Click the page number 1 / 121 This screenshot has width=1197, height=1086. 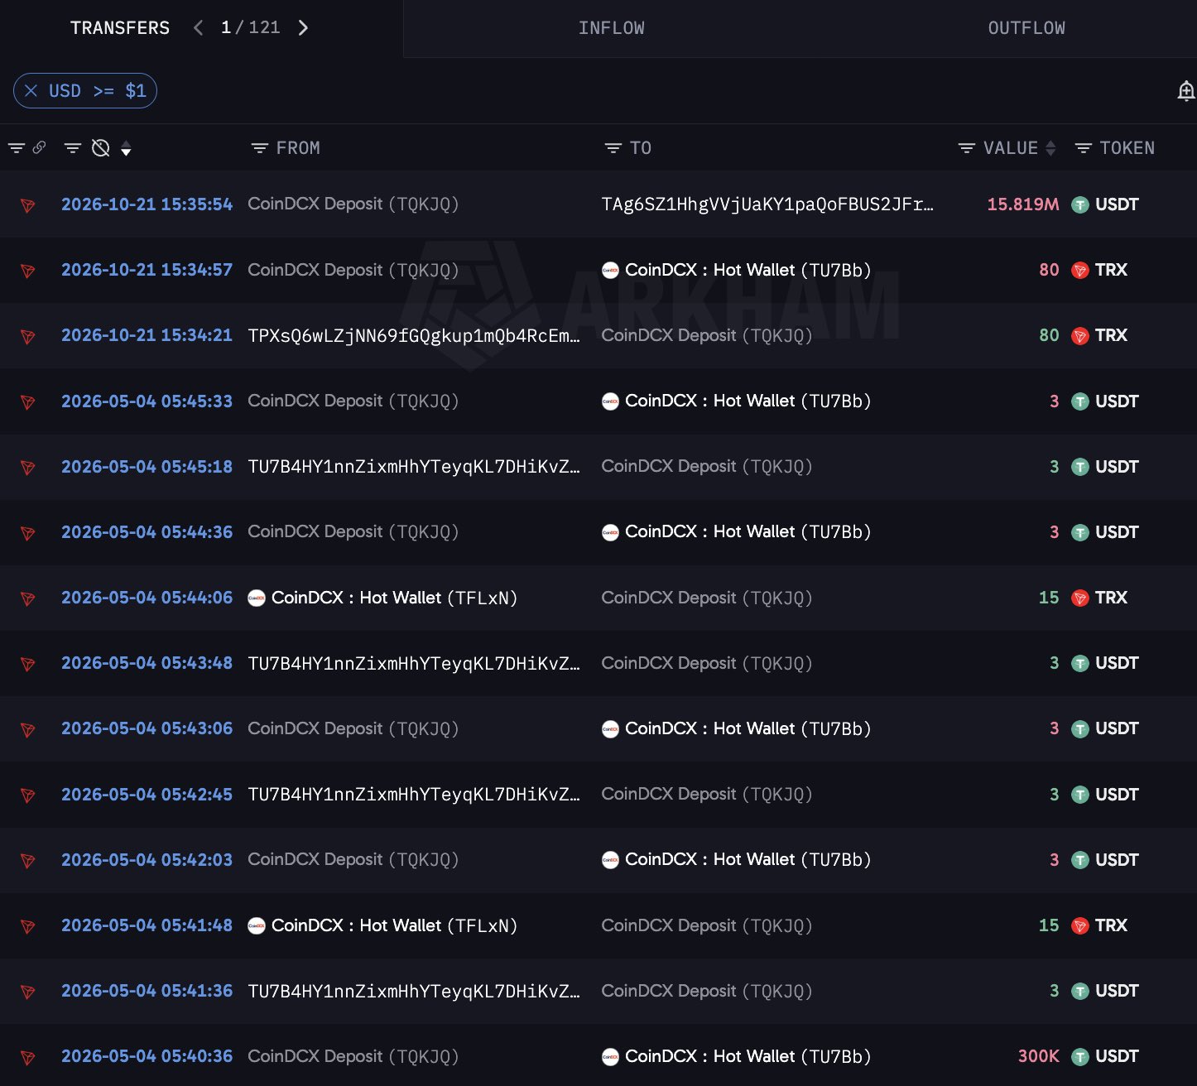(x=251, y=28)
